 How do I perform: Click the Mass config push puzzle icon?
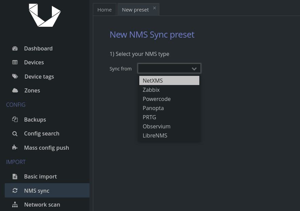pyautogui.click(x=15, y=148)
